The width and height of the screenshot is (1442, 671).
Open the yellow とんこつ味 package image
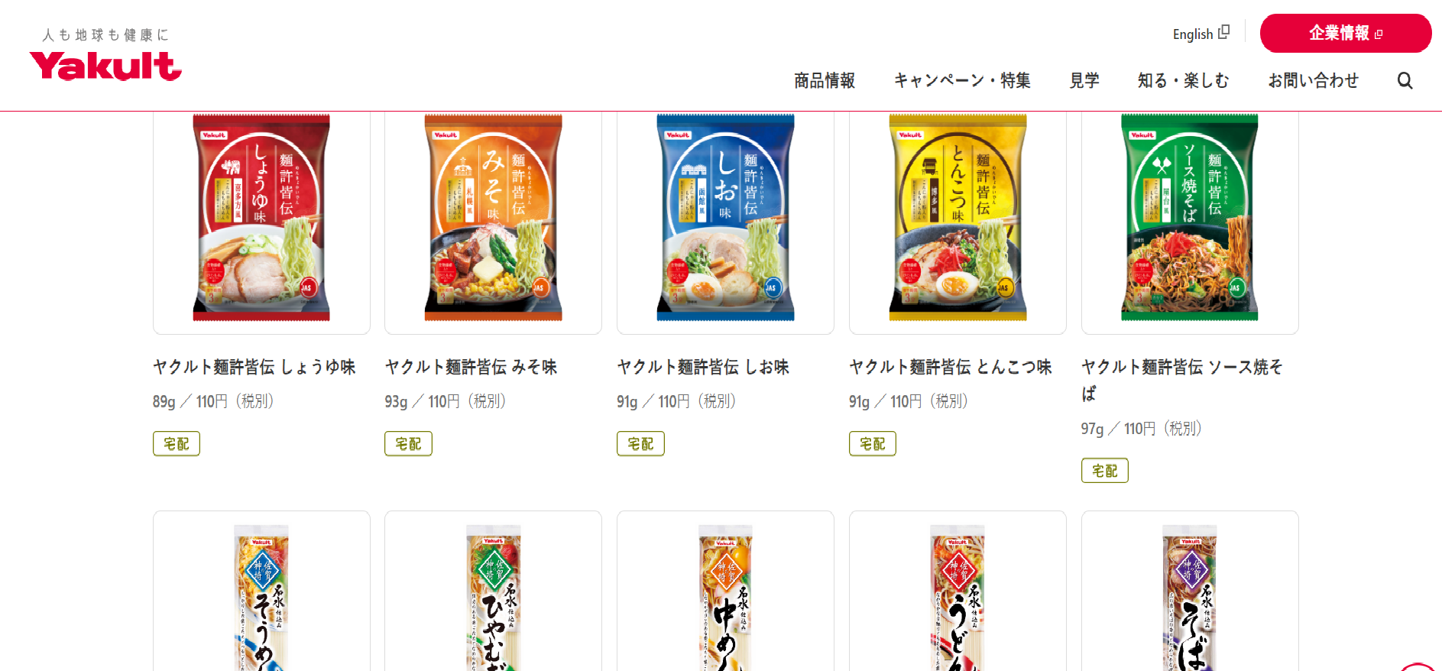coord(958,218)
